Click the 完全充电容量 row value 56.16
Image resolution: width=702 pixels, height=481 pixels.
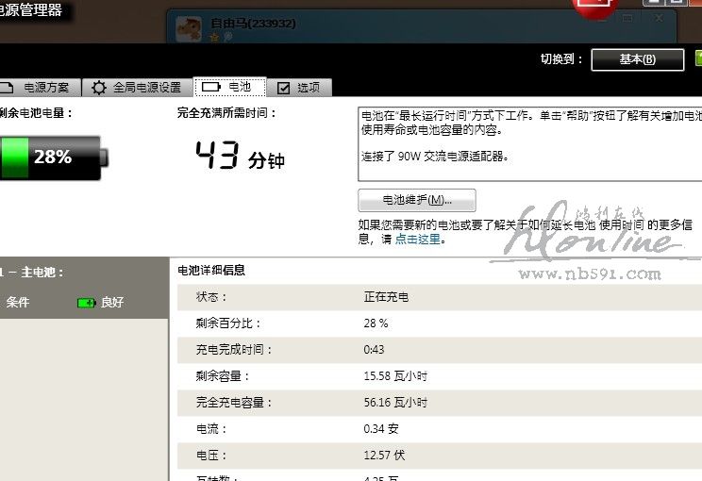394,403
